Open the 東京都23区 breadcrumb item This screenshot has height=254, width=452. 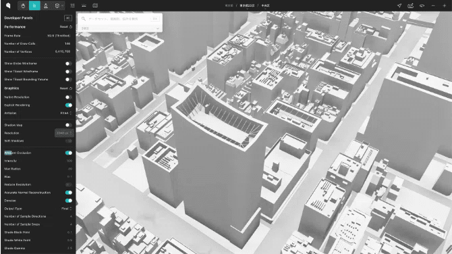pos(247,5)
